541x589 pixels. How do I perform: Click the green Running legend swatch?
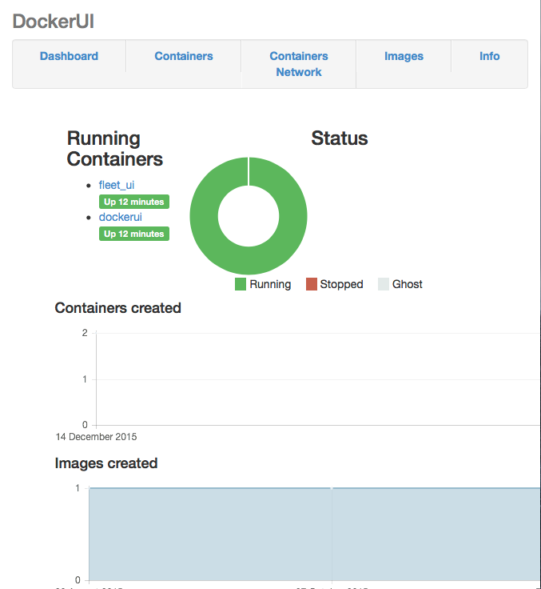tap(240, 284)
